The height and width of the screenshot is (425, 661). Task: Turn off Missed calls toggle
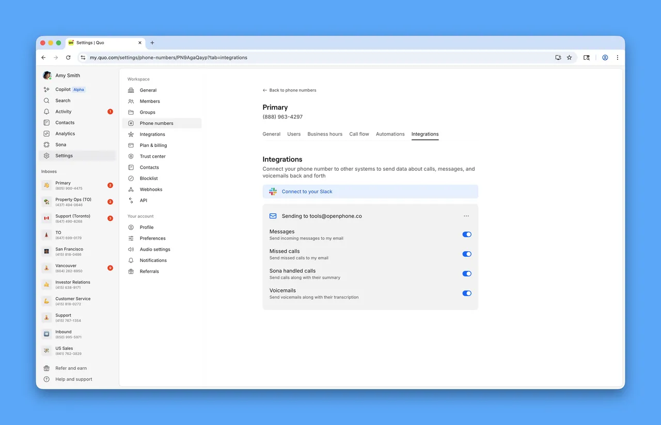(x=467, y=254)
